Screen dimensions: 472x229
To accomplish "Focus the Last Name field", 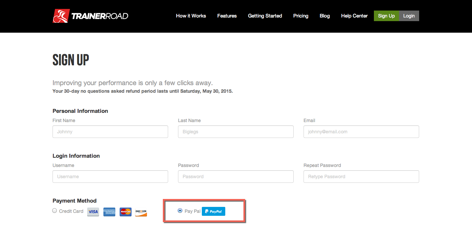I will click(236, 132).
